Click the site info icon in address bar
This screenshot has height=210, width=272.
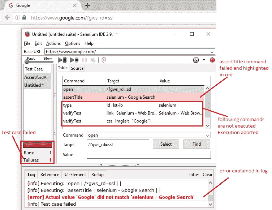pyautogui.click(x=18, y=17)
